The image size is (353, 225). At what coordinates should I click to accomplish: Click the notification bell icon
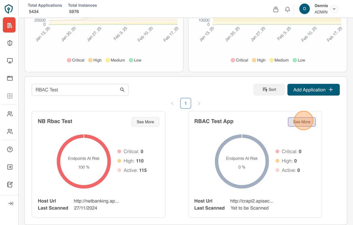click(287, 9)
